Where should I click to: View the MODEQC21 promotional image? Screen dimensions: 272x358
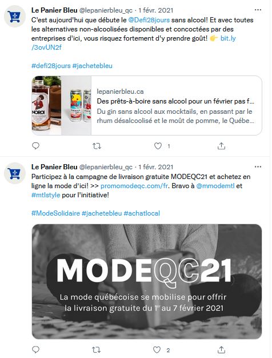147,281
